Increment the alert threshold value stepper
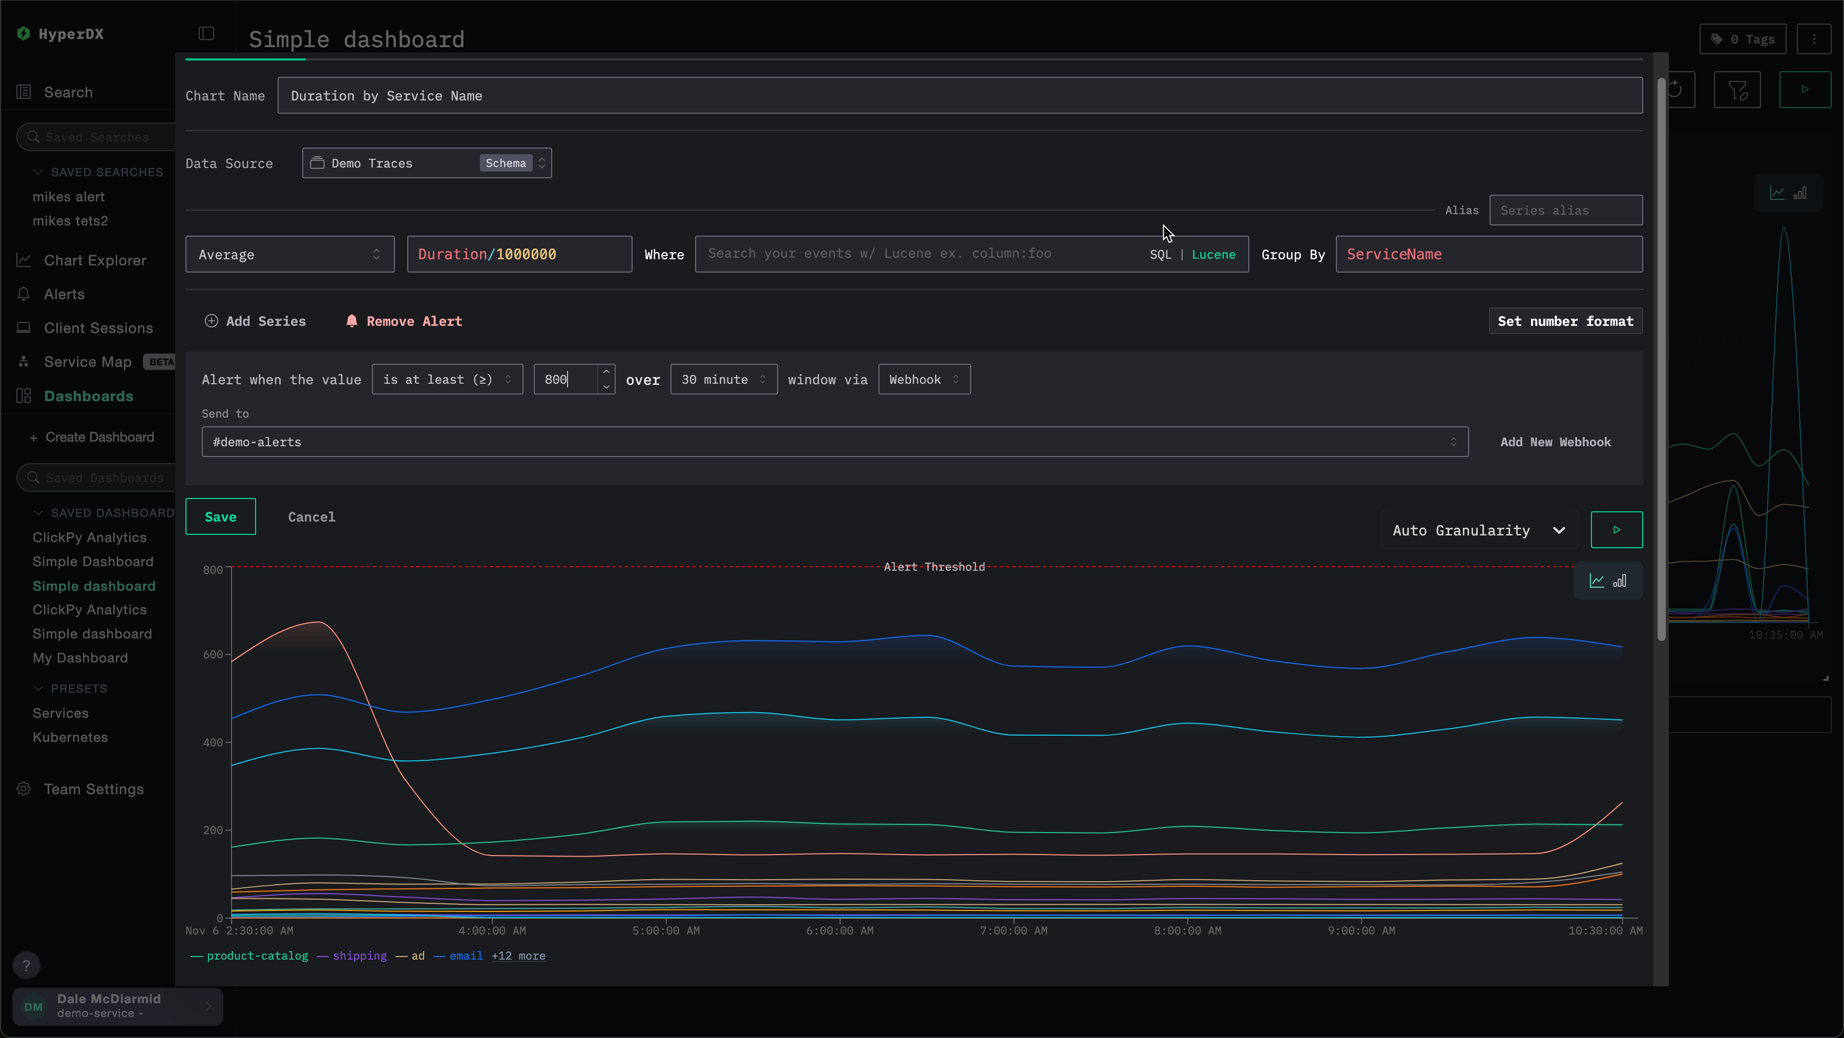Viewport: 1844px width, 1038px height. point(606,372)
